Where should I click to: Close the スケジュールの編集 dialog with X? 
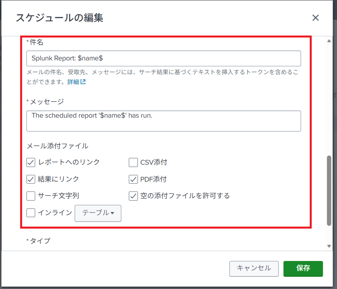click(315, 18)
